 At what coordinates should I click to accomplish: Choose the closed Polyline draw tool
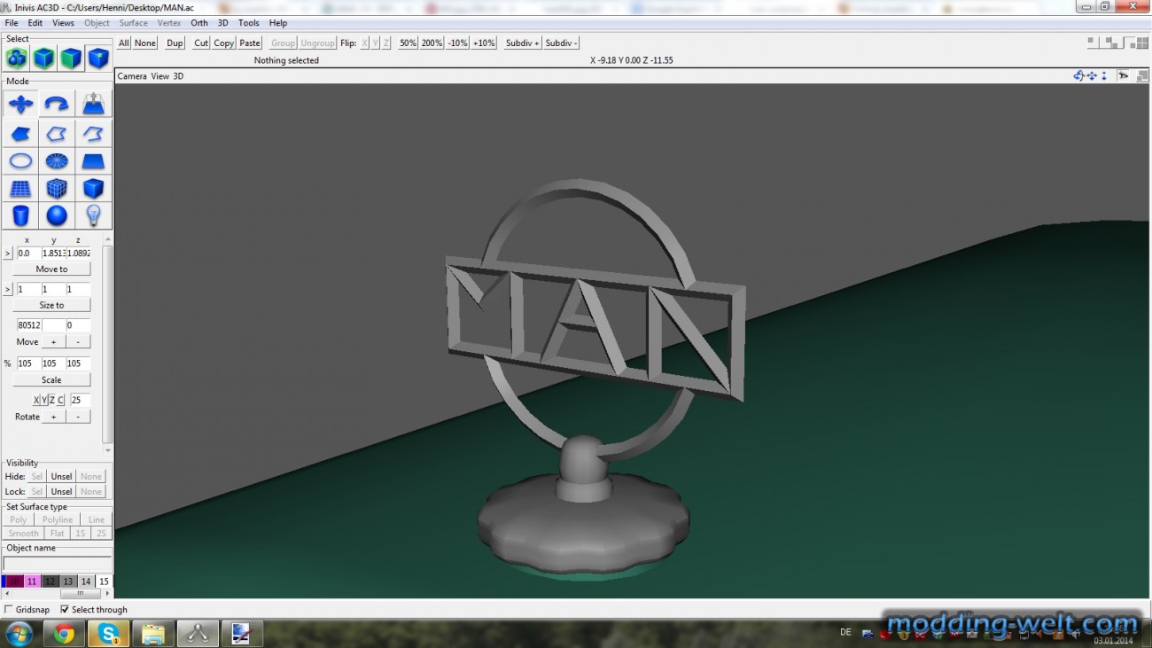[x=57, y=134]
